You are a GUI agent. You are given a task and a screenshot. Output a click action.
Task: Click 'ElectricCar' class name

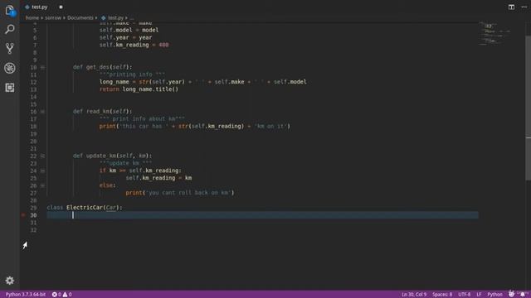coord(85,208)
